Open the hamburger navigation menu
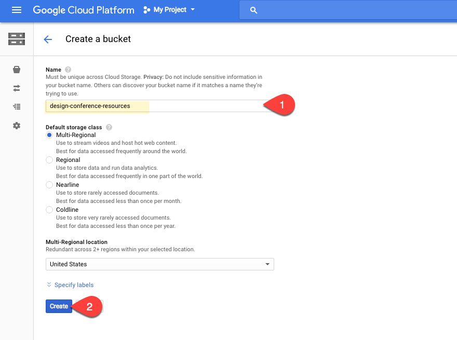Image resolution: width=457 pixels, height=340 pixels. pos(17,10)
